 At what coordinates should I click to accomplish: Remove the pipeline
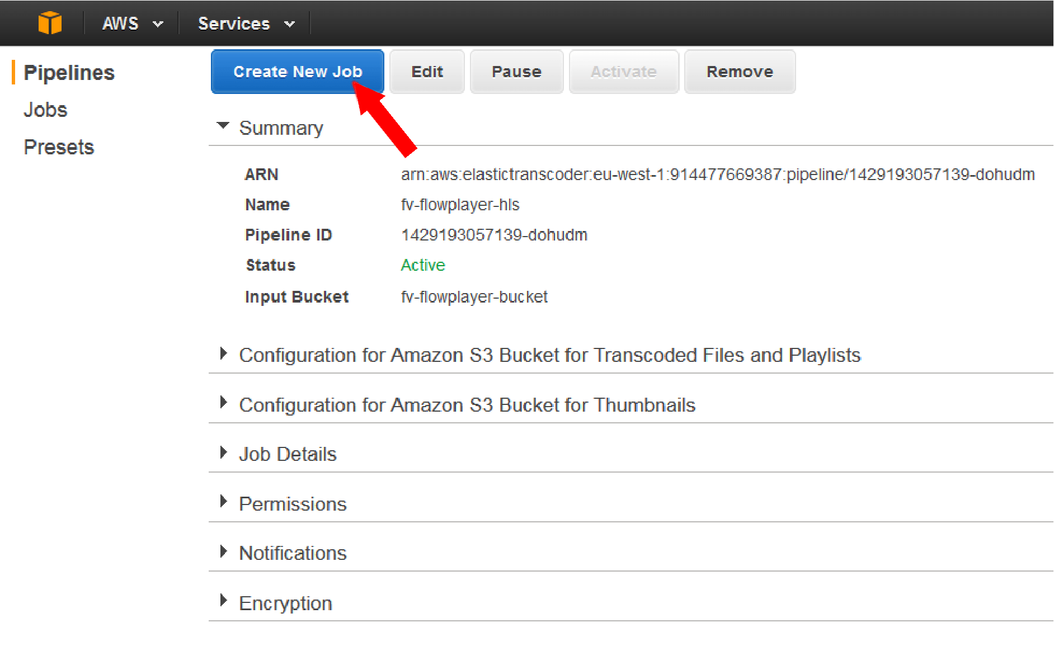740,72
